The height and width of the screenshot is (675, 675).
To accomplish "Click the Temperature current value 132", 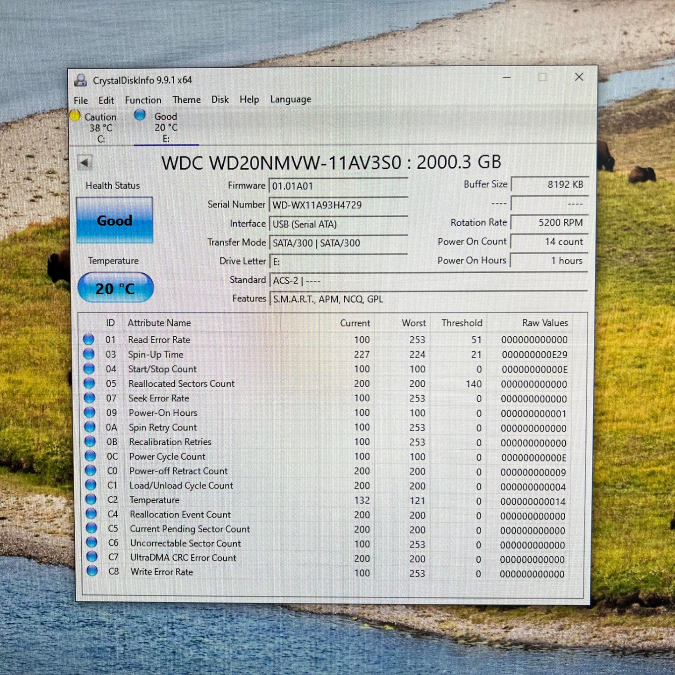I will (x=362, y=500).
